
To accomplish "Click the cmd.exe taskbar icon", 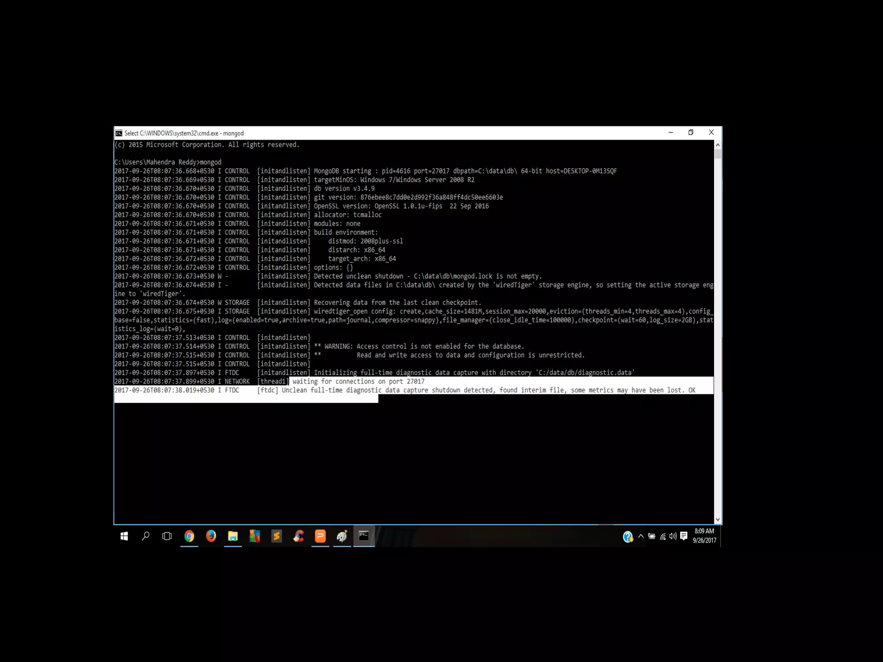I will tap(364, 536).
